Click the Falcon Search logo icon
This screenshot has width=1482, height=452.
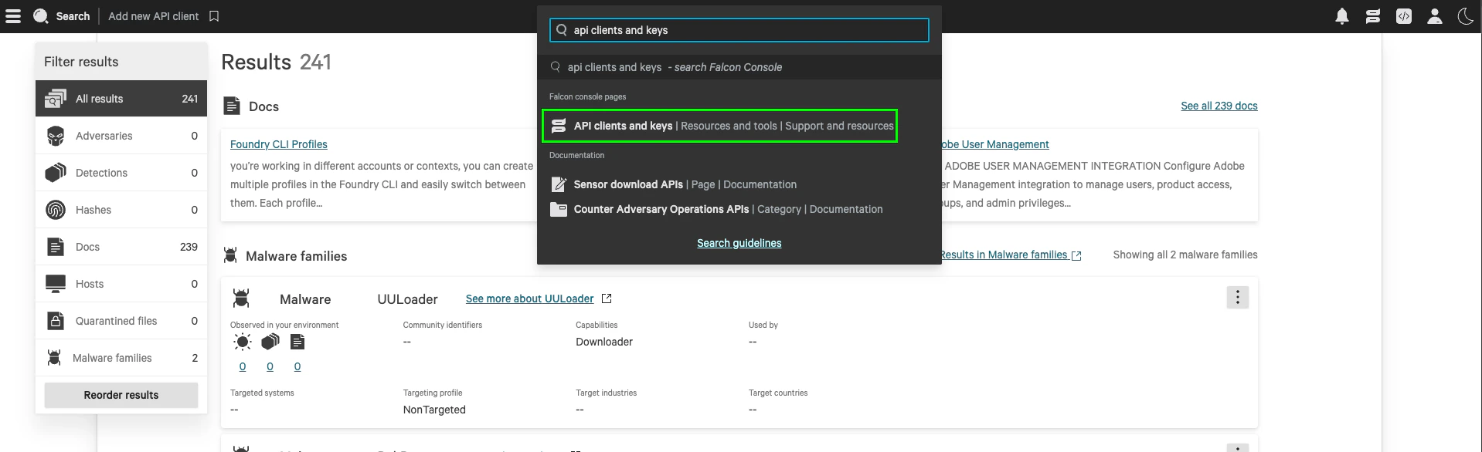(41, 16)
